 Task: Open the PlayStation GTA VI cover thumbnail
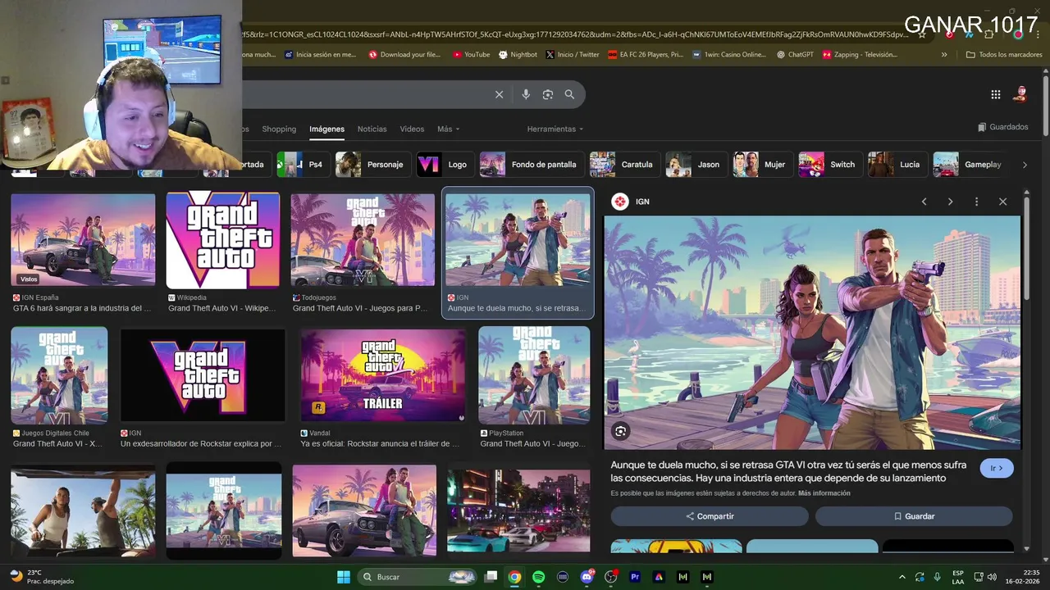click(x=534, y=374)
